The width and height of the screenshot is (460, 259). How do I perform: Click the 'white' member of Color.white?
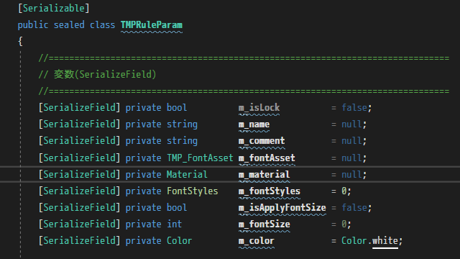click(x=385, y=241)
